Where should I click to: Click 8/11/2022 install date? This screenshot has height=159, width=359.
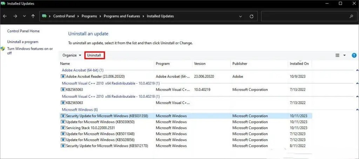[x=298, y=146]
